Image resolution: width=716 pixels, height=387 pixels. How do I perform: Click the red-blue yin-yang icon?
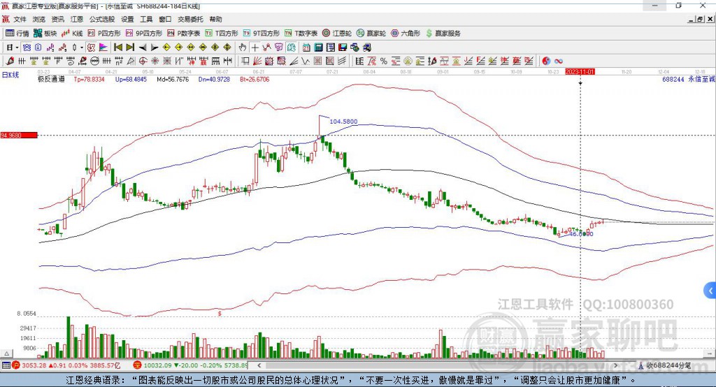(x=546, y=61)
